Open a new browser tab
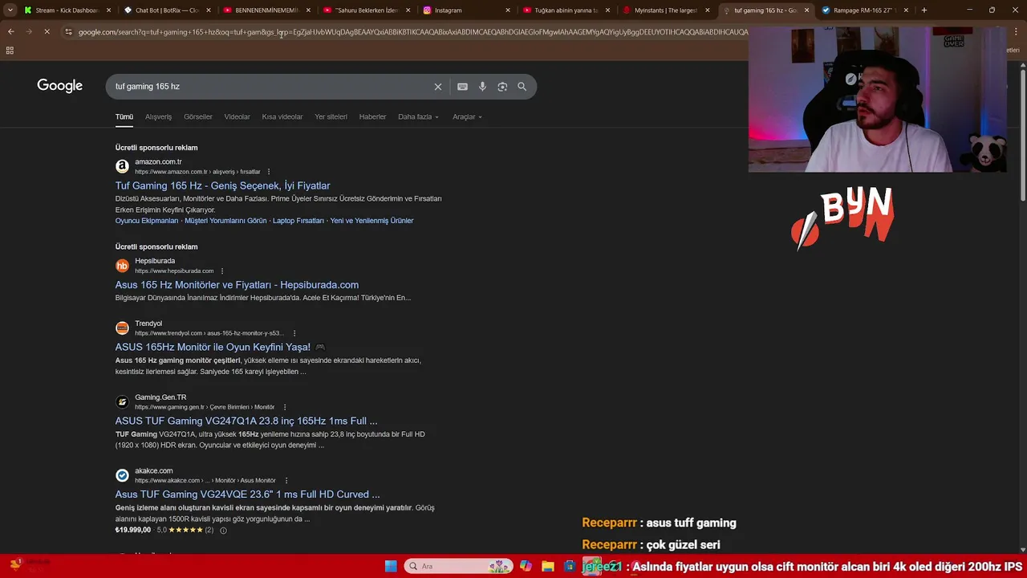 924,10
